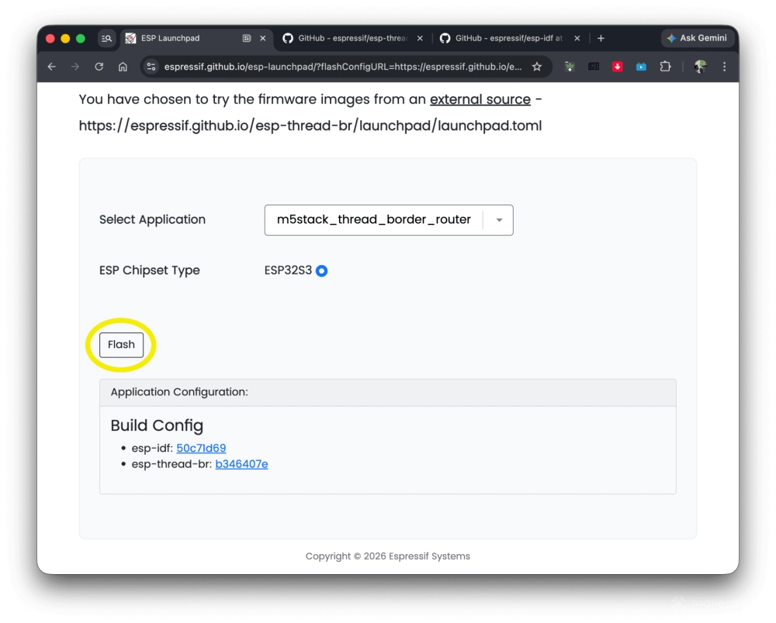Open the esp-thread-br commit link b346407e
The image size is (776, 623).
point(241,464)
